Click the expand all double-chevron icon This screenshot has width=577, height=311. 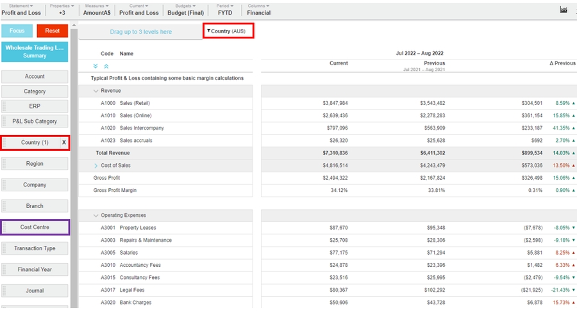click(96, 66)
